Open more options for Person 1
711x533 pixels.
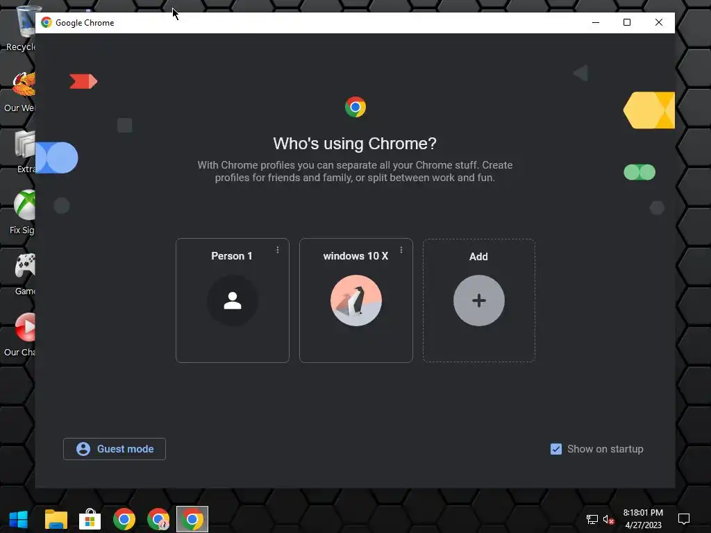[x=278, y=250]
